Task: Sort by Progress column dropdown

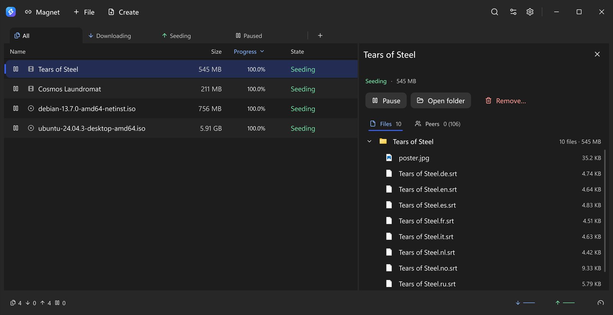Action: pos(249,51)
